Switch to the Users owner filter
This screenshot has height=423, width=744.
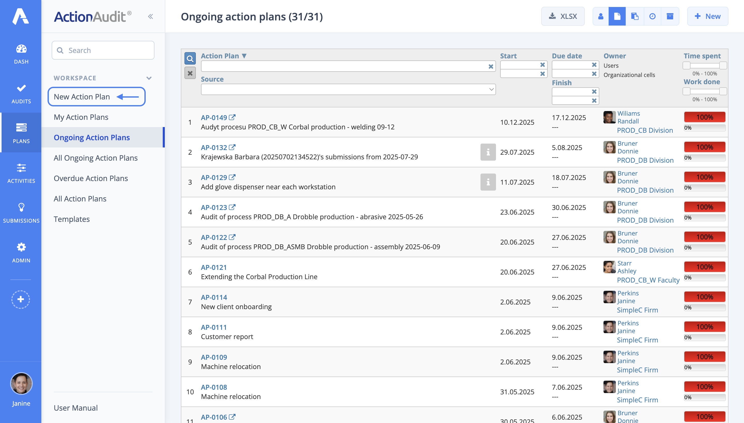(611, 65)
